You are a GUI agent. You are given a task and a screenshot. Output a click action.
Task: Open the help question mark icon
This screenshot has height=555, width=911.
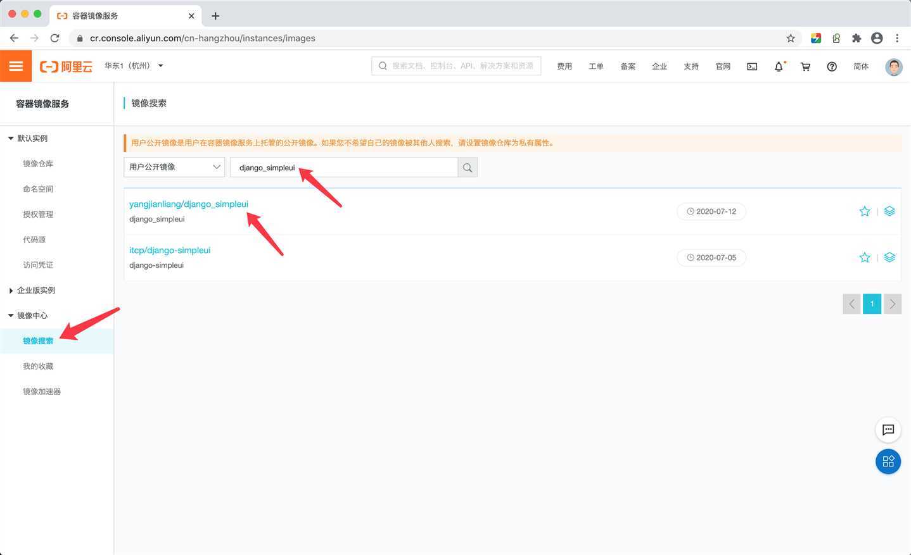(x=832, y=66)
